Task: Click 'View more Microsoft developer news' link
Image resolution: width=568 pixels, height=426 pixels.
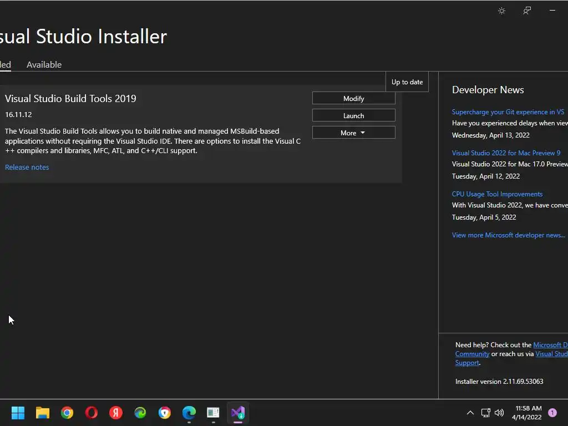Action: pos(508,235)
